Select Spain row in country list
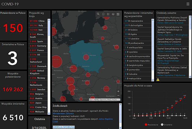Image resolution: width=192 pixels, height=129 pixels. (x=38, y=41)
